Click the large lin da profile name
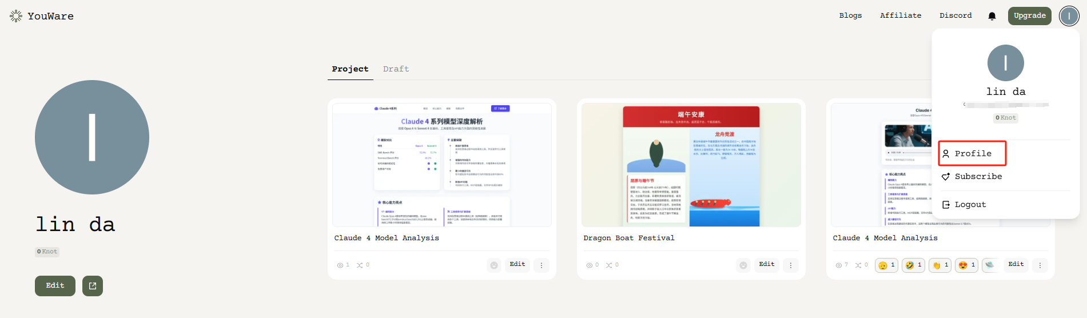1087x318 pixels. pos(75,224)
